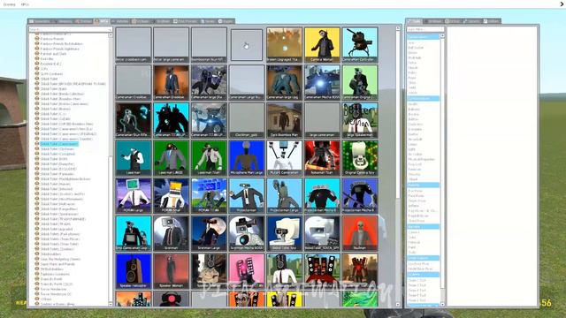Open the Spawnlists tab
Screen dimensions: 566x318
tap(40, 21)
